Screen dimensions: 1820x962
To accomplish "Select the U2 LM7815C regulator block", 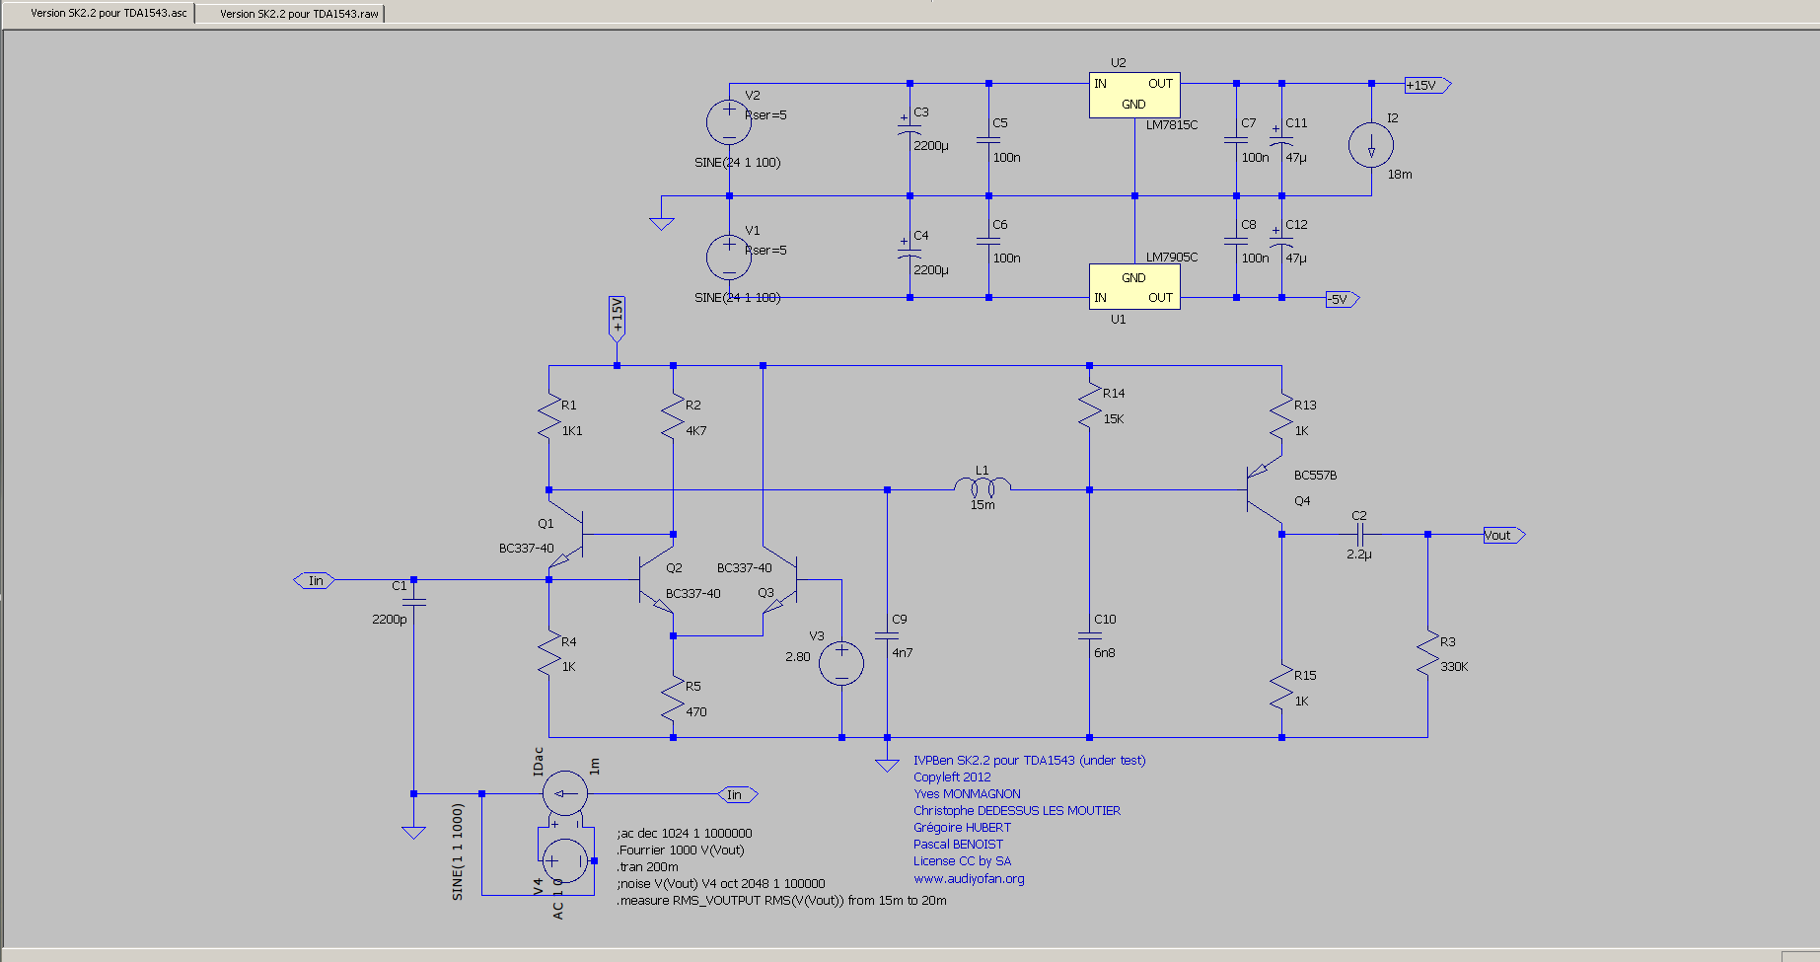I will click(x=1134, y=95).
